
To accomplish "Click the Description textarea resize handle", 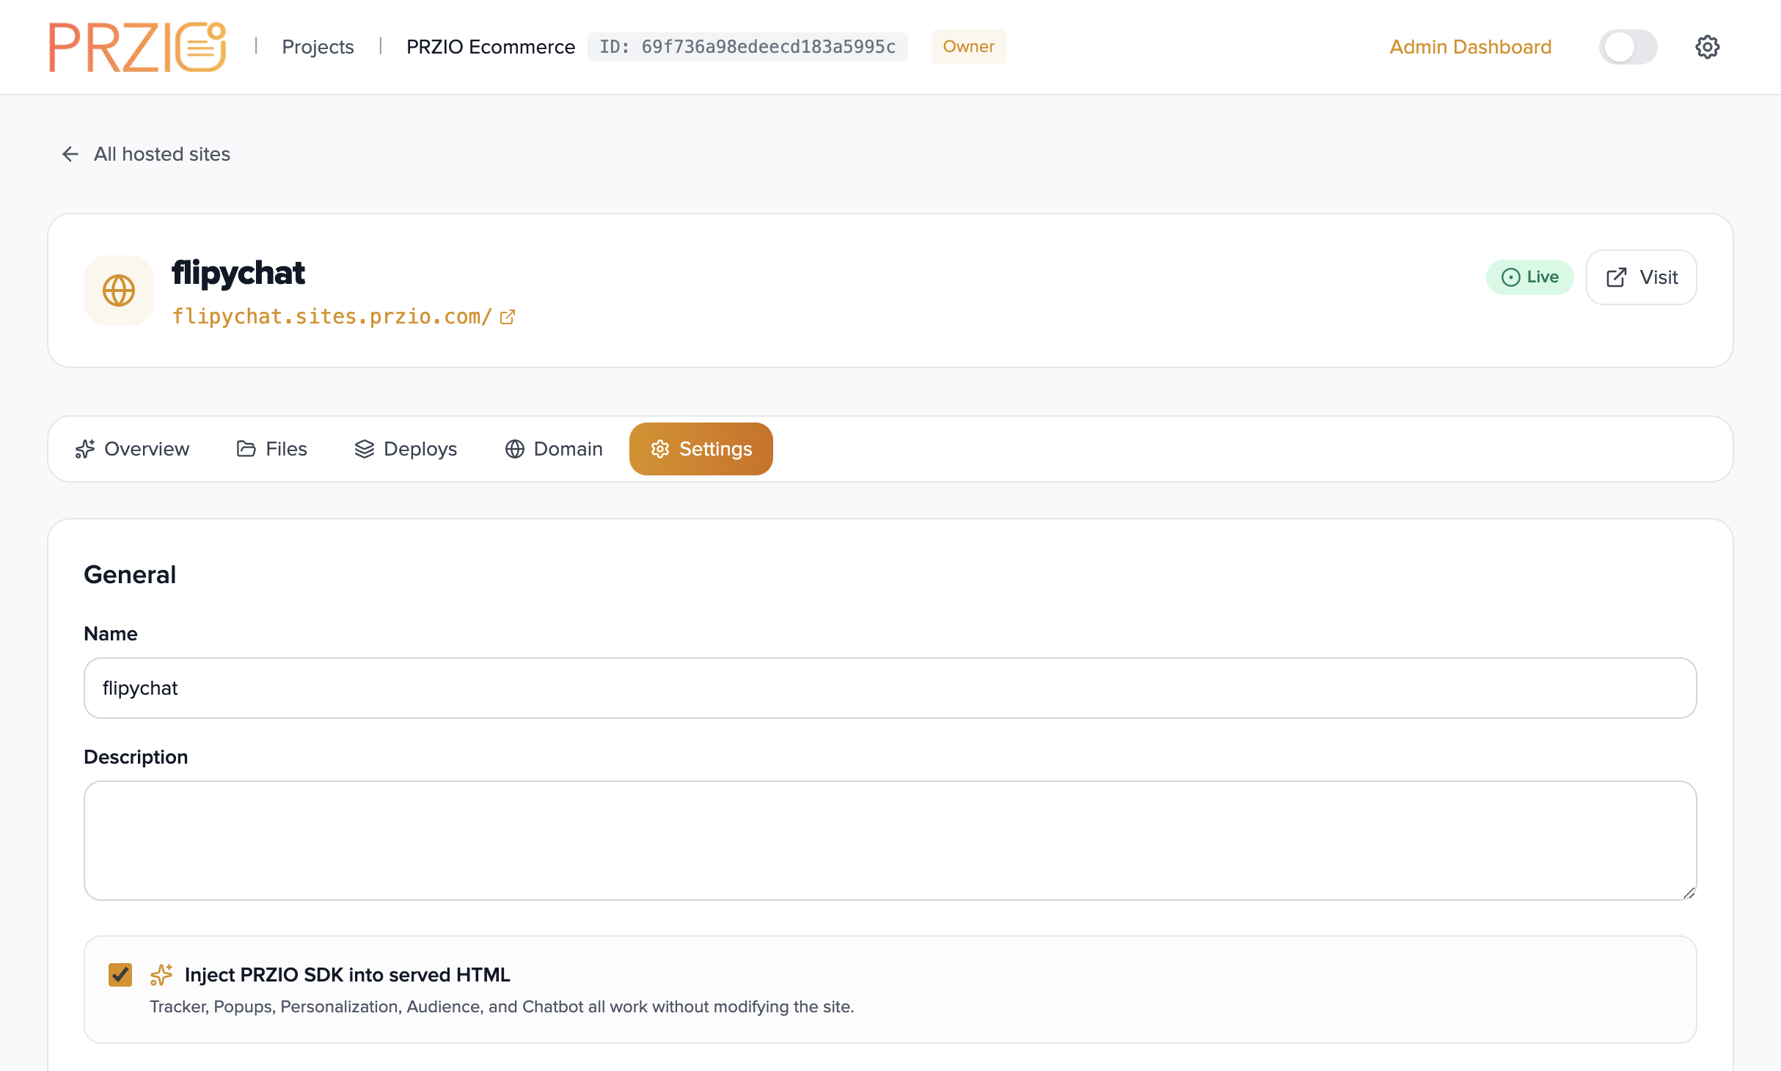I will (x=1689, y=893).
